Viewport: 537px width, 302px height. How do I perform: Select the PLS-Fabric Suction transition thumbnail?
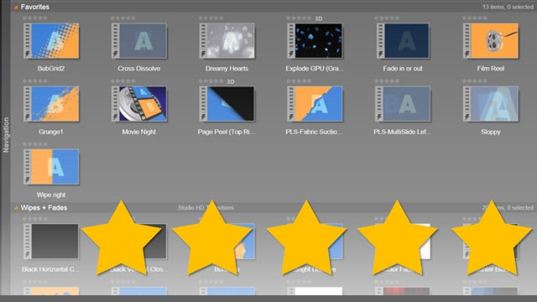315,104
